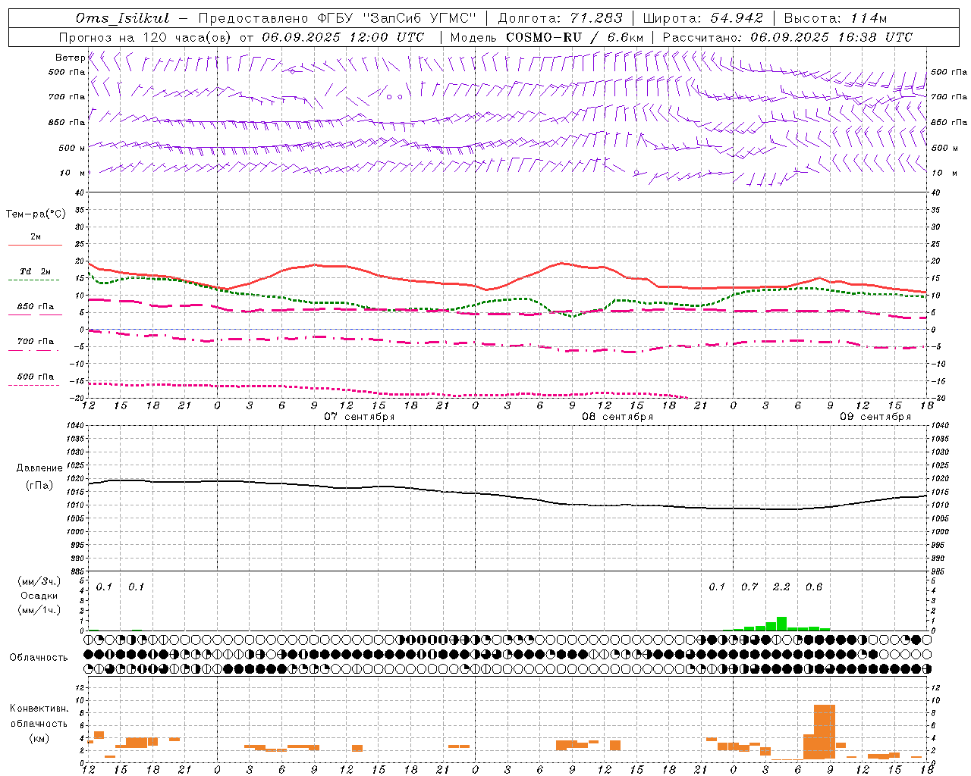
Task: Click the station name Oms_Isilkul
Action: 121,18
